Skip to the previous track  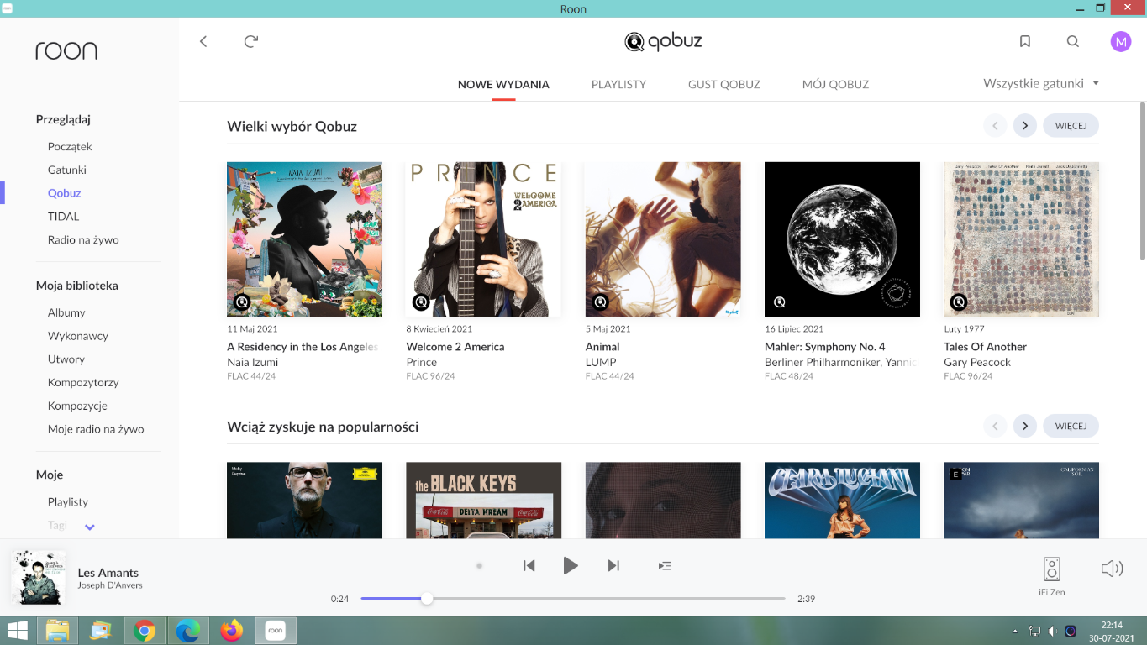click(x=529, y=565)
